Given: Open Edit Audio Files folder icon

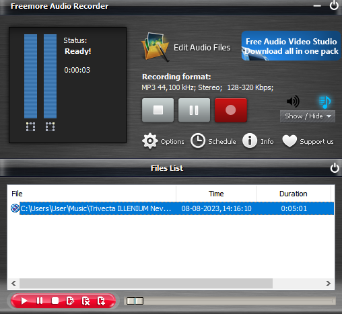Looking at the screenshot, I should coord(156,47).
